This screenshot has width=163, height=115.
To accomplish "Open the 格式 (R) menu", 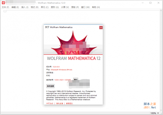I will tap(35, 7).
